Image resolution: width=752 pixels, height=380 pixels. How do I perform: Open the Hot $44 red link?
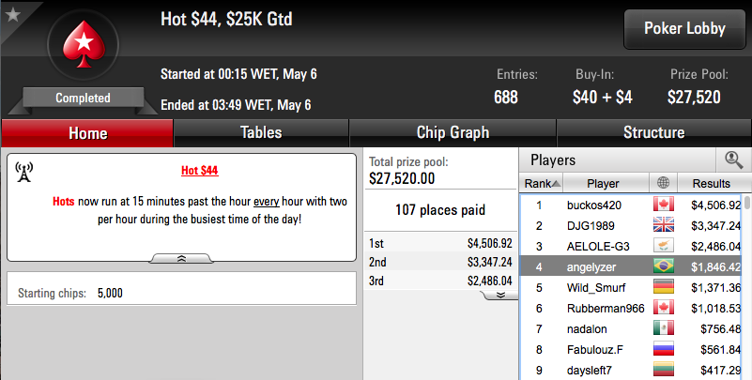click(x=200, y=171)
